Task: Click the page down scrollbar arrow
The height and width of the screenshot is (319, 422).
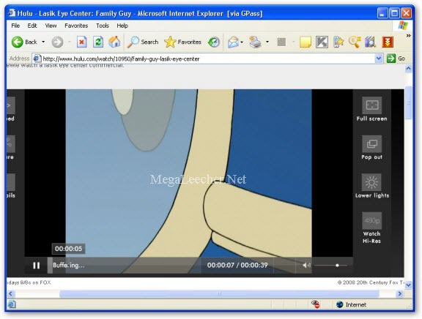Action: [x=408, y=285]
